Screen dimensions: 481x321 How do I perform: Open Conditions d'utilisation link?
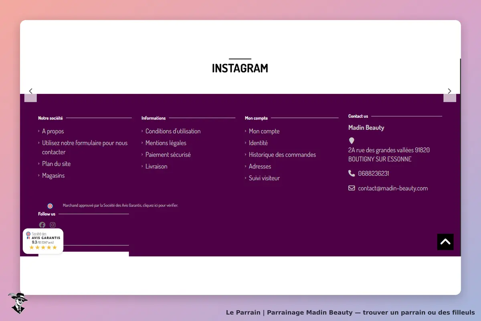pyautogui.click(x=173, y=131)
